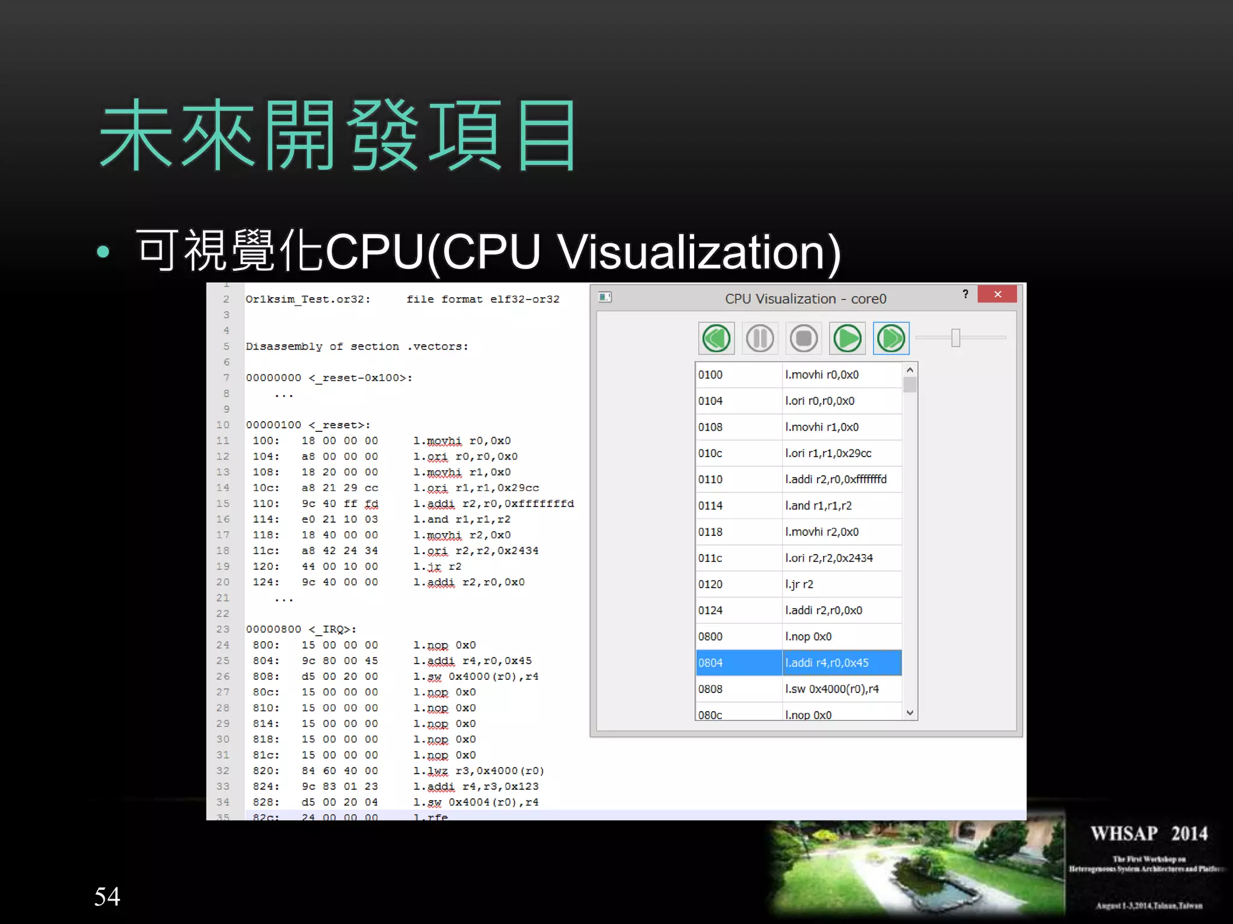Select address cell 010c

click(x=739, y=454)
